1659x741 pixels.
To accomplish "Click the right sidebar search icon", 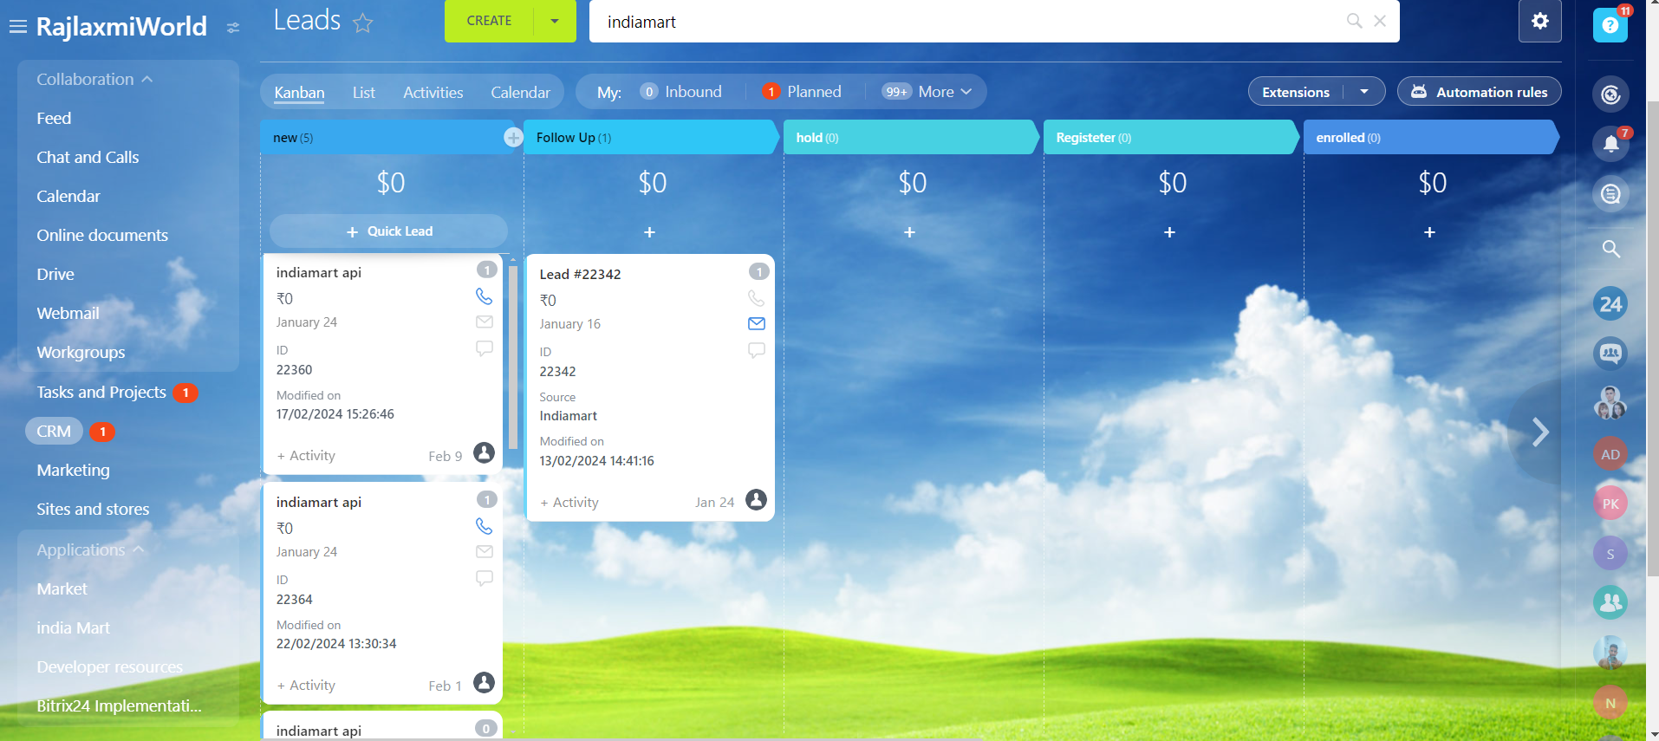I will coord(1610,249).
